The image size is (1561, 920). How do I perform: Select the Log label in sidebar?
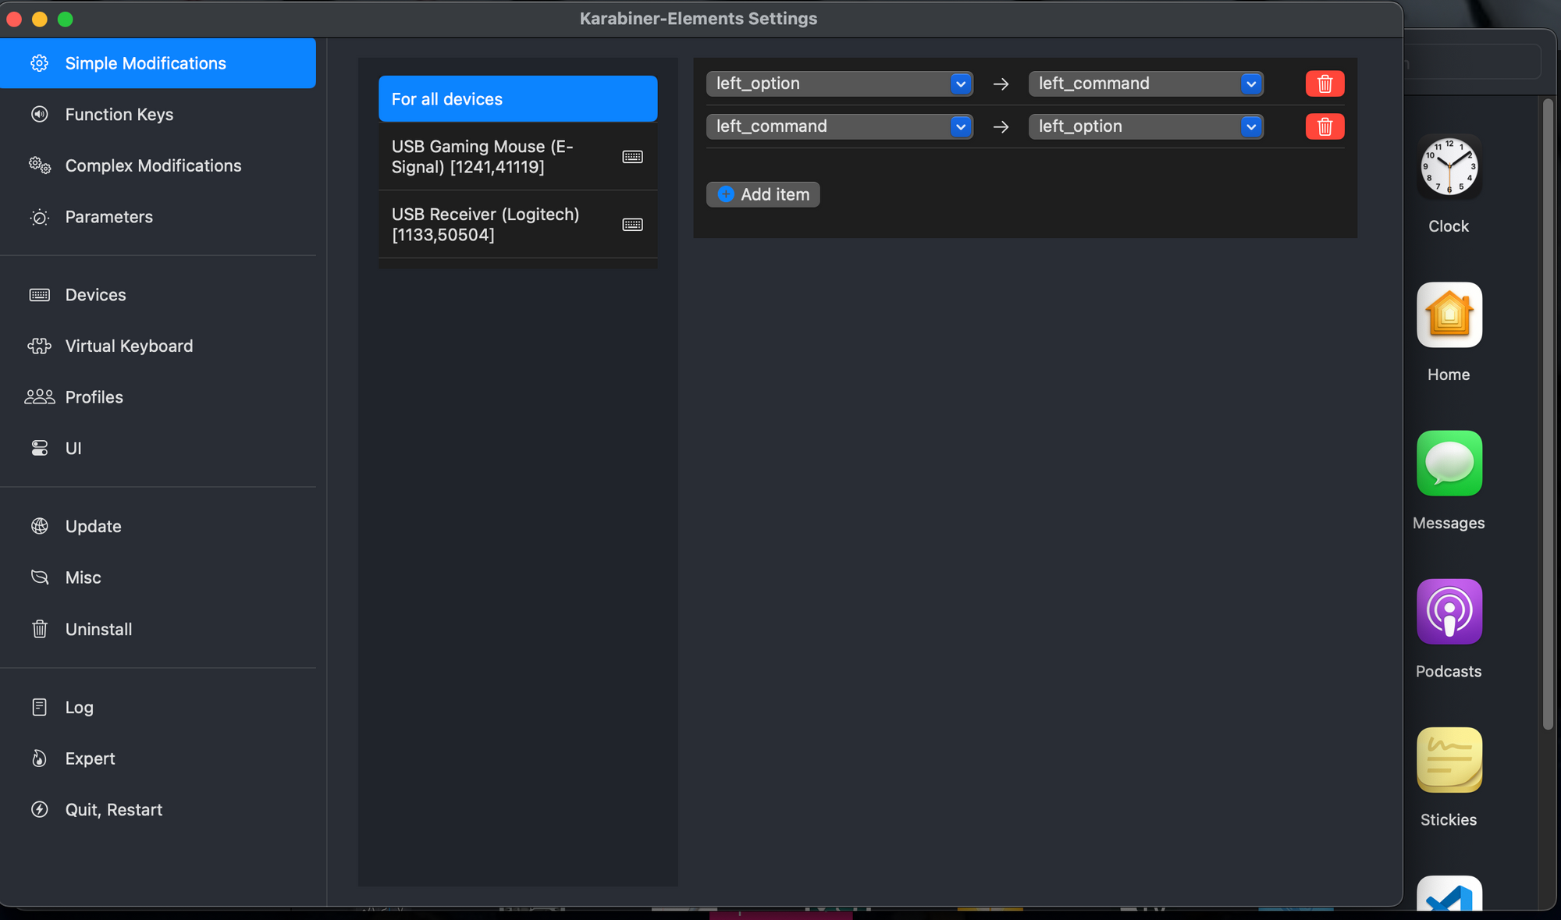click(x=79, y=708)
